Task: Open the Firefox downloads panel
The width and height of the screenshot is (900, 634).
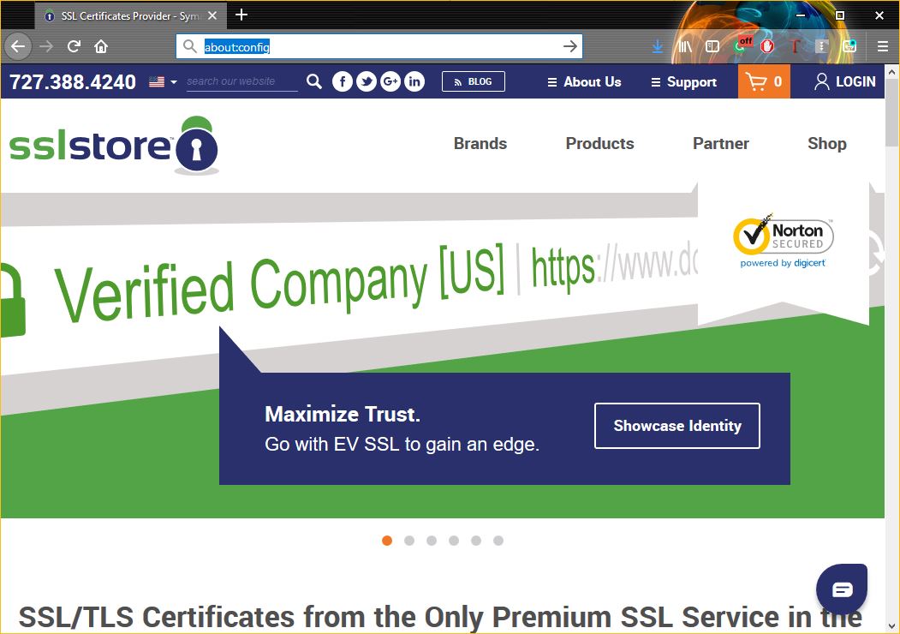Action: point(658,46)
